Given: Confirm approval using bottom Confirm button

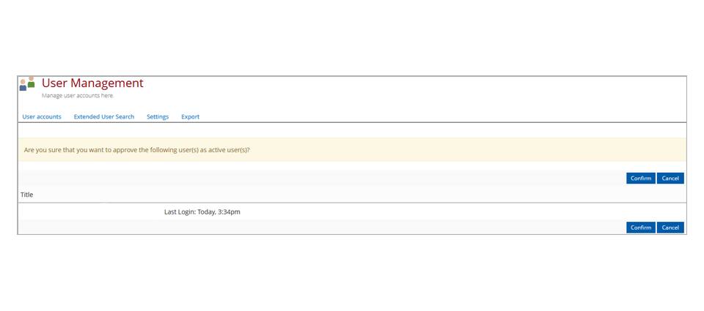Looking at the screenshot, I should click(641, 228).
